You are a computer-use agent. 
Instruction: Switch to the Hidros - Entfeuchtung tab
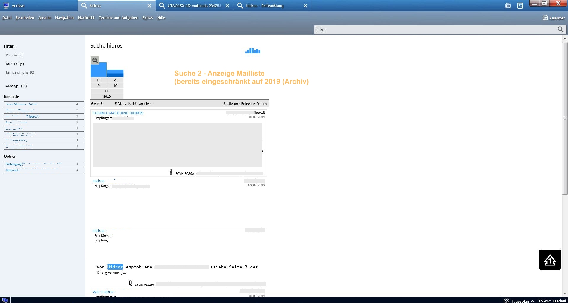click(x=273, y=6)
